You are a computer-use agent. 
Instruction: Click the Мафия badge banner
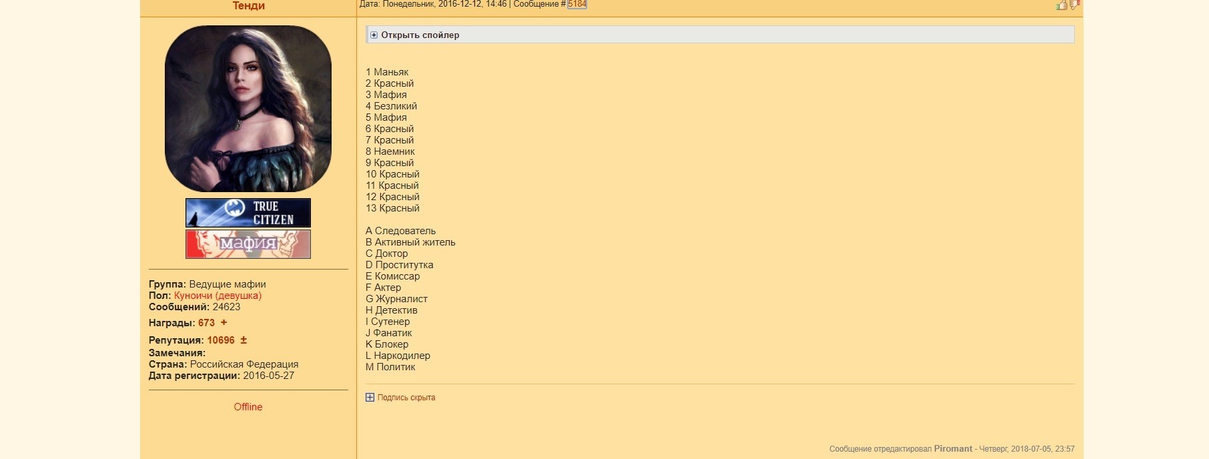[248, 244]
